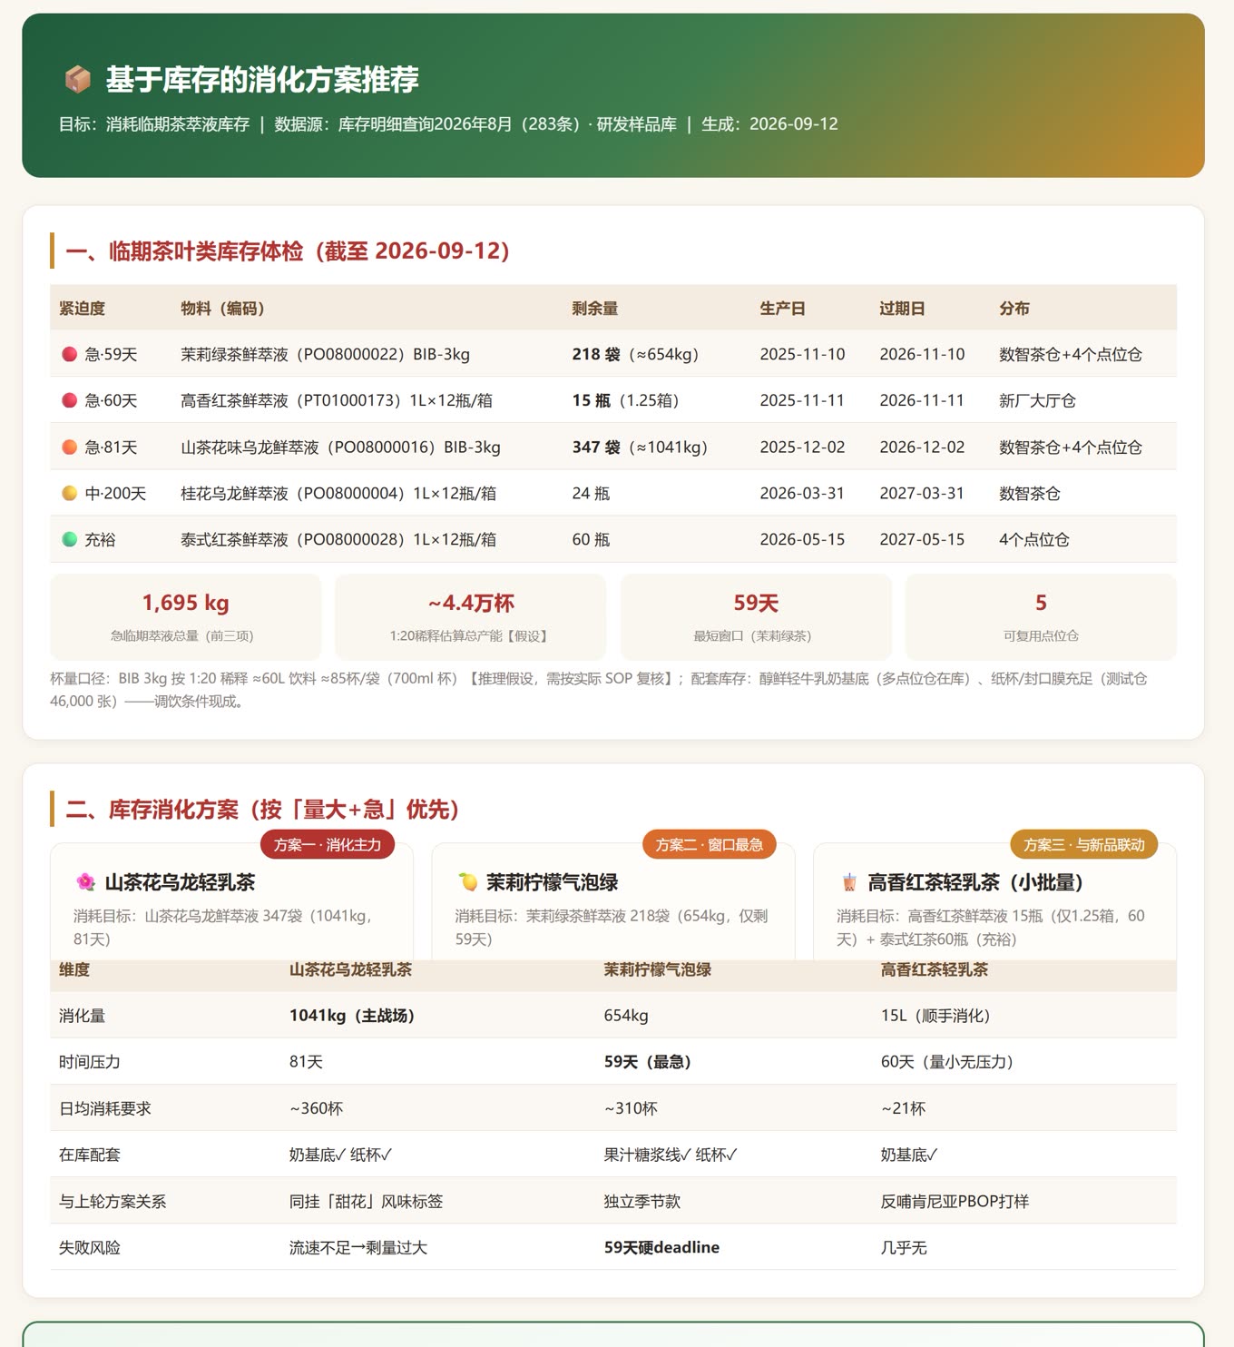
Task: Click the package box icon in header
Action: (77, 80)
